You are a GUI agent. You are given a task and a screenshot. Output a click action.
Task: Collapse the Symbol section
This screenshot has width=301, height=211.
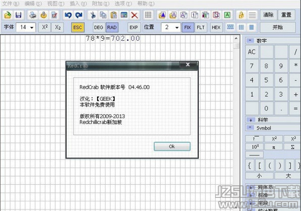(x=250, y=127)
